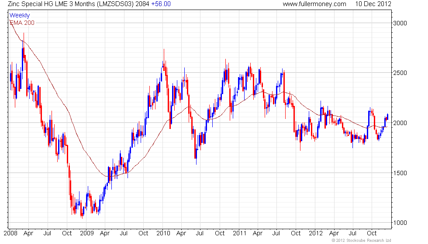
Task: Click the '3000' price axis label
Action: click(400, 23)
